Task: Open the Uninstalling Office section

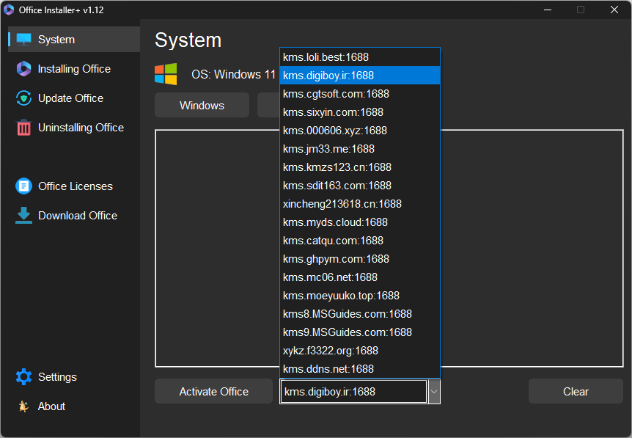Action: pos(74,128)
